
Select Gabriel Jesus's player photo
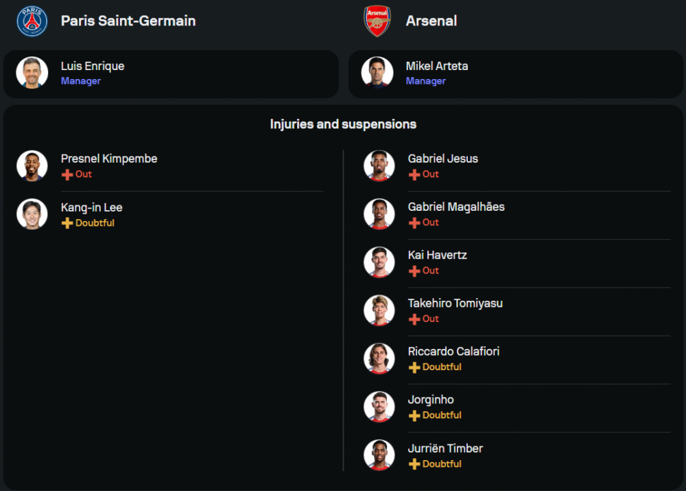(x=379, y=165)
